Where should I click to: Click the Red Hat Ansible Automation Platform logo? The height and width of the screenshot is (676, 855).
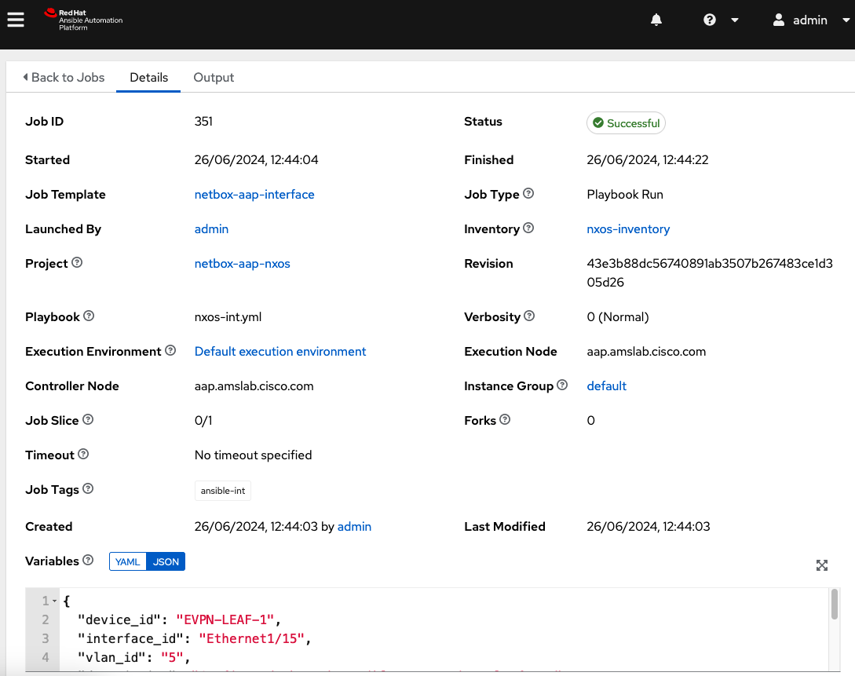click(x=83, y=20)
